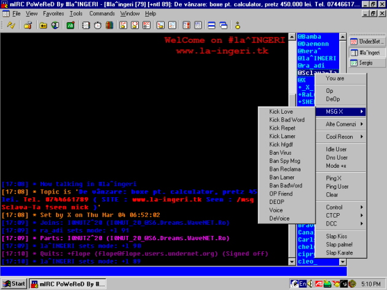This screenshot has width=387, height=290.
Task: Open the Channels folder toolbar icon
Action: coord(43,25)
